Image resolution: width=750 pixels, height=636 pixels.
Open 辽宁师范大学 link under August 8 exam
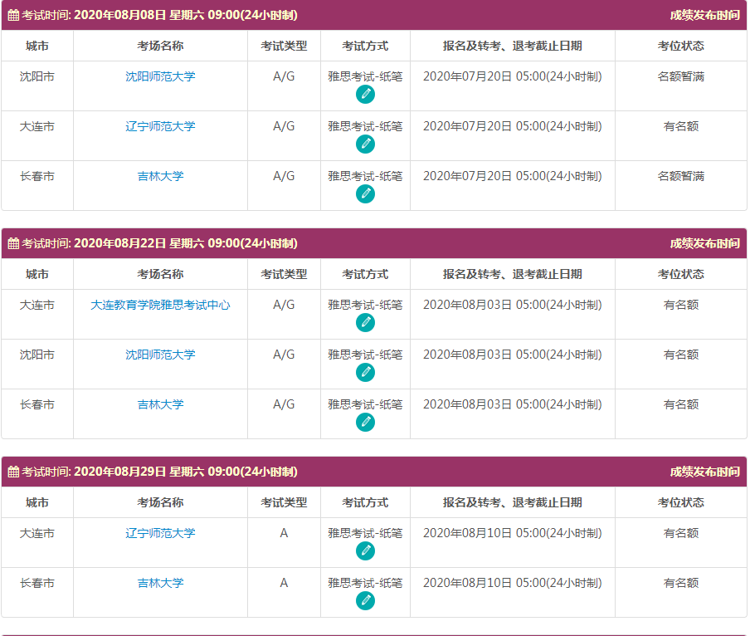(x=160, y=126)
